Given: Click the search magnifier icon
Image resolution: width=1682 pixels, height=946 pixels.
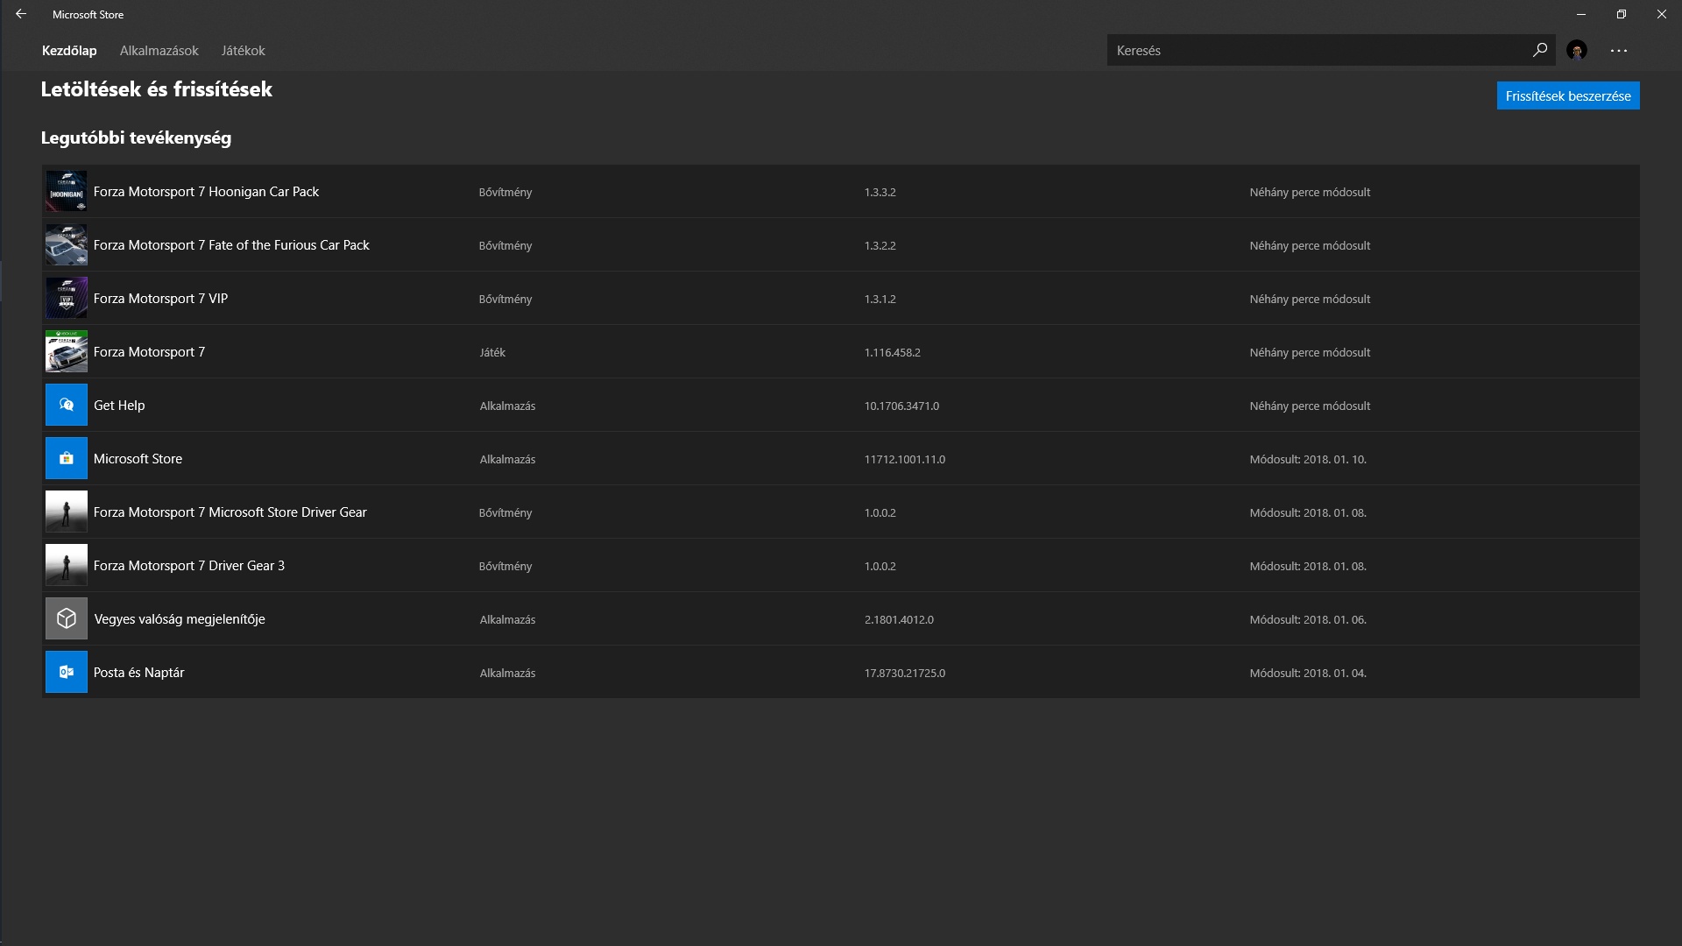Looking at the screenshot, I should click(1539, 50).
